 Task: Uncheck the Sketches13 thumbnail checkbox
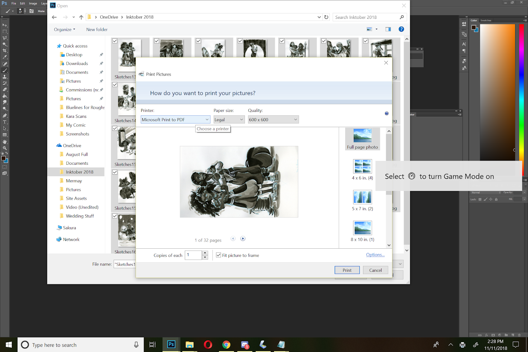click(115, 41)
